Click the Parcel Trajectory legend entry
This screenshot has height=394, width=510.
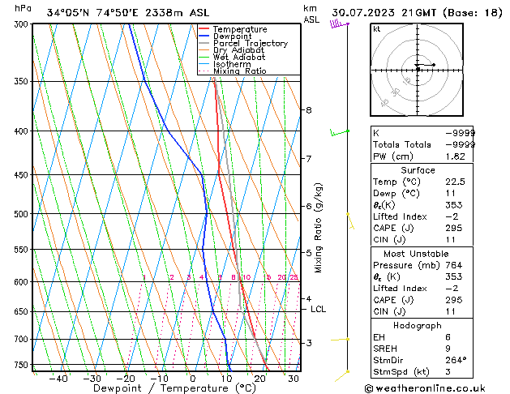(x=243, y=43)
